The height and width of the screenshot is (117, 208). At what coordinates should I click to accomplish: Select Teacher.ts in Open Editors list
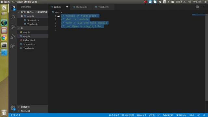(x=33, y=24)
